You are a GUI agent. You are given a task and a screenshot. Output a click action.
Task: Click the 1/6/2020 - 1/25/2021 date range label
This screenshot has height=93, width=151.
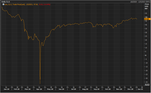[140, 2]
